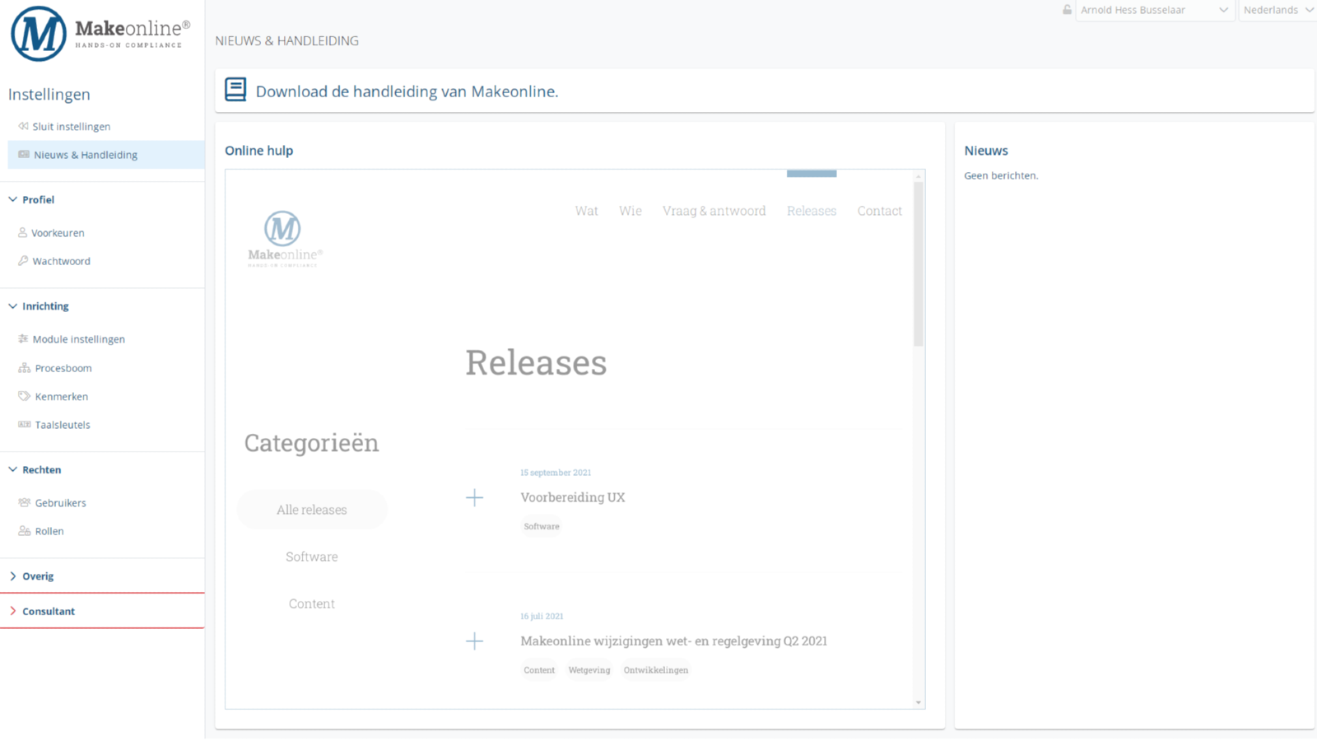Click the lock icon next to the user name
The width and height of the screenshot is (1317, 741).
[1067, 10]
